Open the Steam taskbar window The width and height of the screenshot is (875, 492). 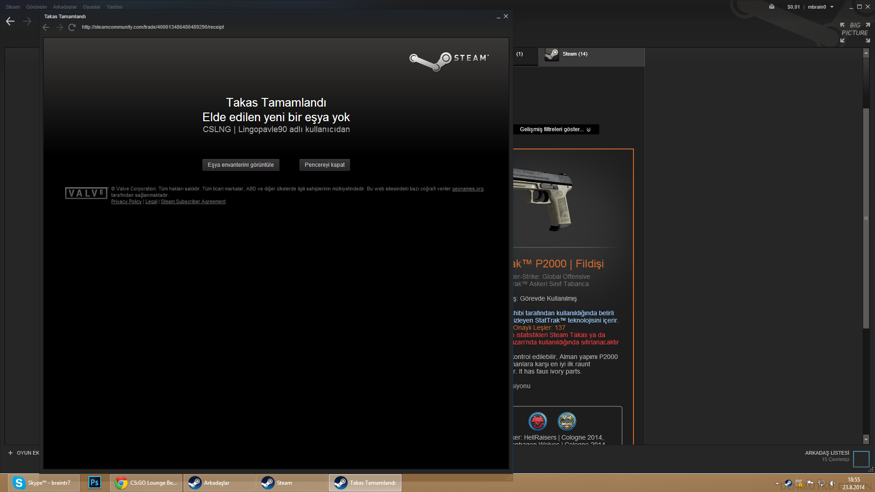(x=292, y=482)
